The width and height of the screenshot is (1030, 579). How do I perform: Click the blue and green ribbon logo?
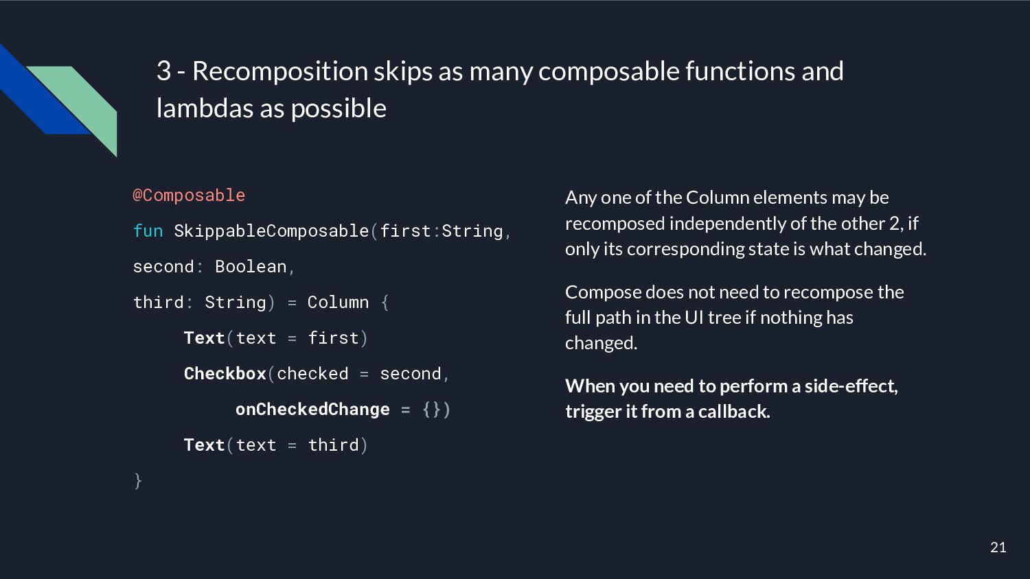click(x=58, y=99)
